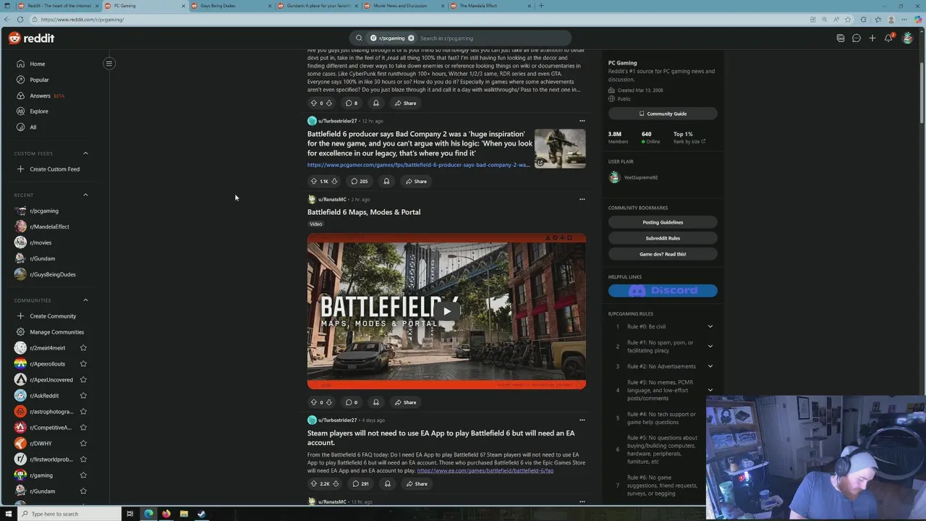Screen dimensions: 926x521
Task: Collapse the Communities section
Action: point(85,300)
